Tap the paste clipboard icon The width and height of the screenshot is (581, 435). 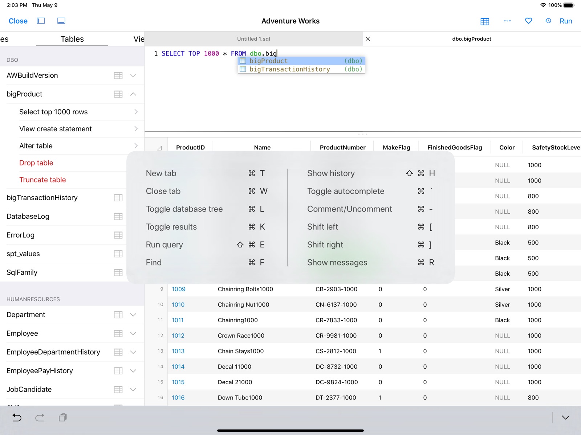(62, 418)
